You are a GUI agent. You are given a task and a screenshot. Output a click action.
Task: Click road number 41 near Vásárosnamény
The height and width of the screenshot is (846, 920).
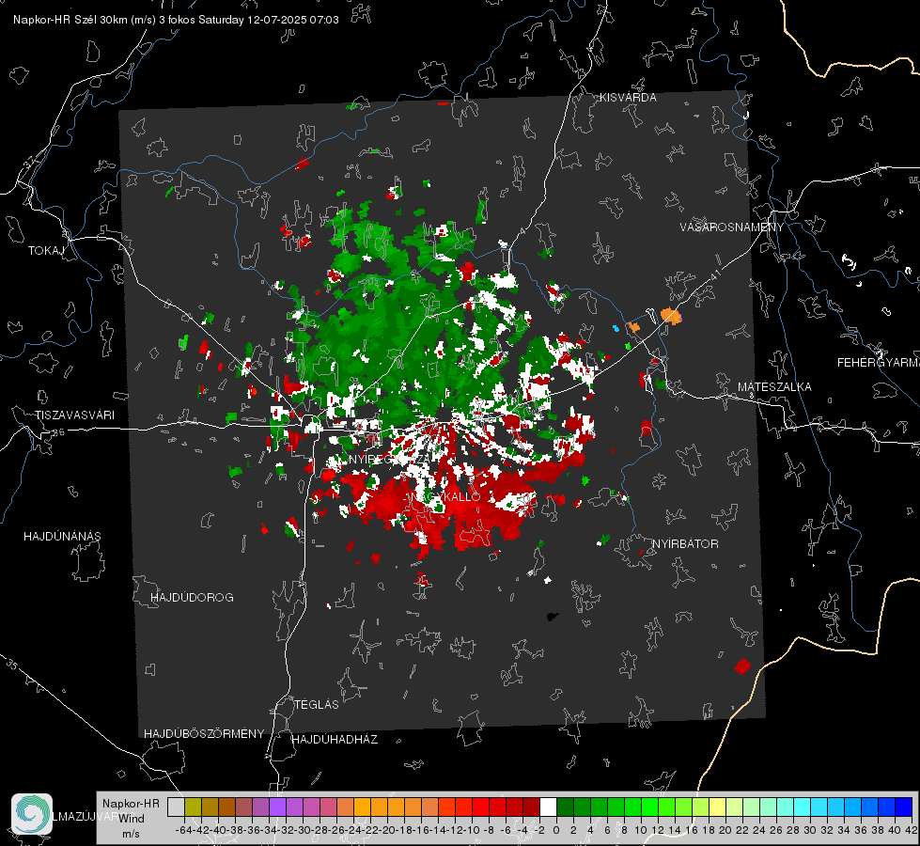click(x=714, y=274)
